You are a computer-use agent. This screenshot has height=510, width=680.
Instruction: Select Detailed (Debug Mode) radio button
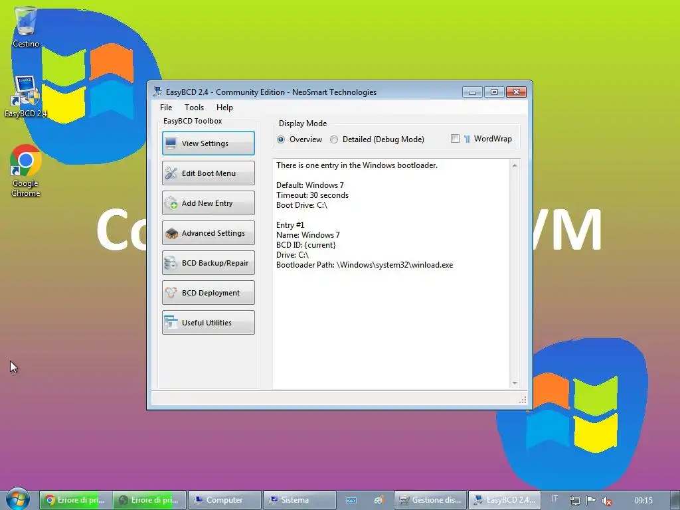pos(334,139)
